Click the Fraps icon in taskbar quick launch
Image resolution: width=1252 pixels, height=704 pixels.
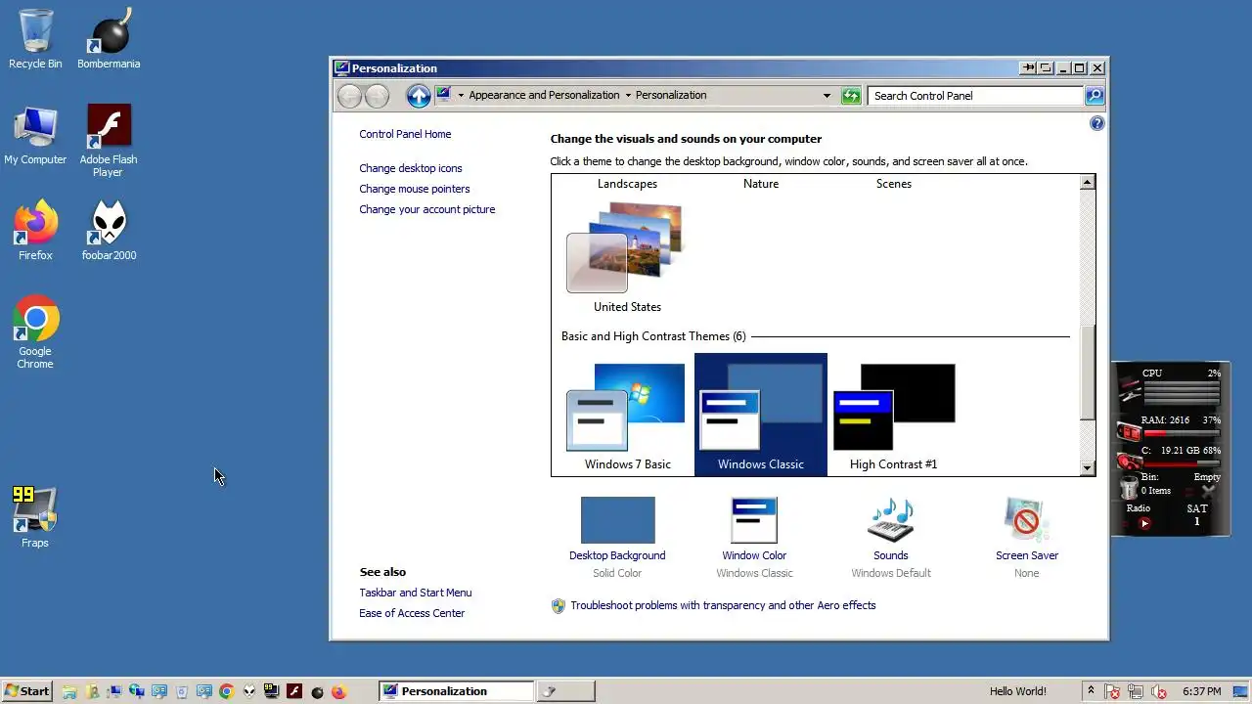point(272,691)
